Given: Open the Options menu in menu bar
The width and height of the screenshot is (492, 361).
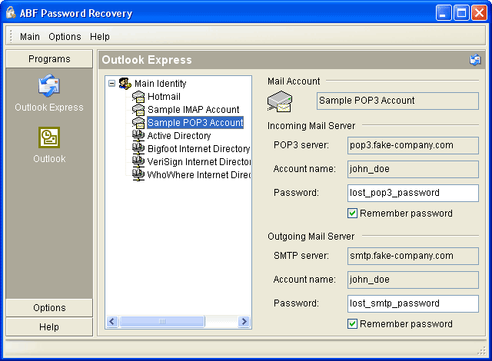Looking at the screenshot, I should coord(65,37).
